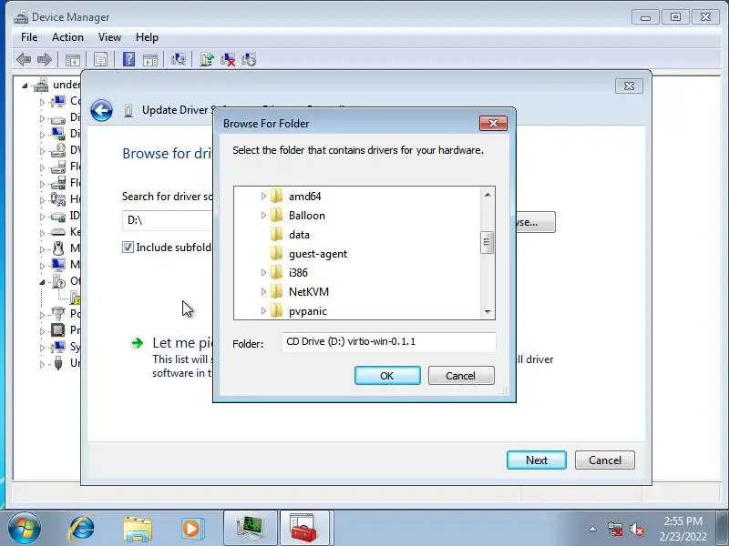Click the mouse category icon in device tree

tap(58, 248)
